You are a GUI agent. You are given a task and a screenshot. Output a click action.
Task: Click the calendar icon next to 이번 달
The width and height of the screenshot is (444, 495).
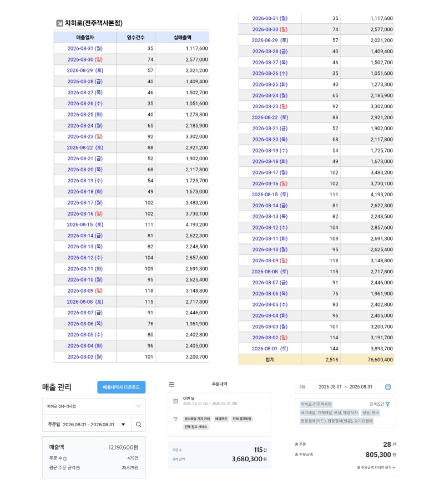(x=176, y=401)
